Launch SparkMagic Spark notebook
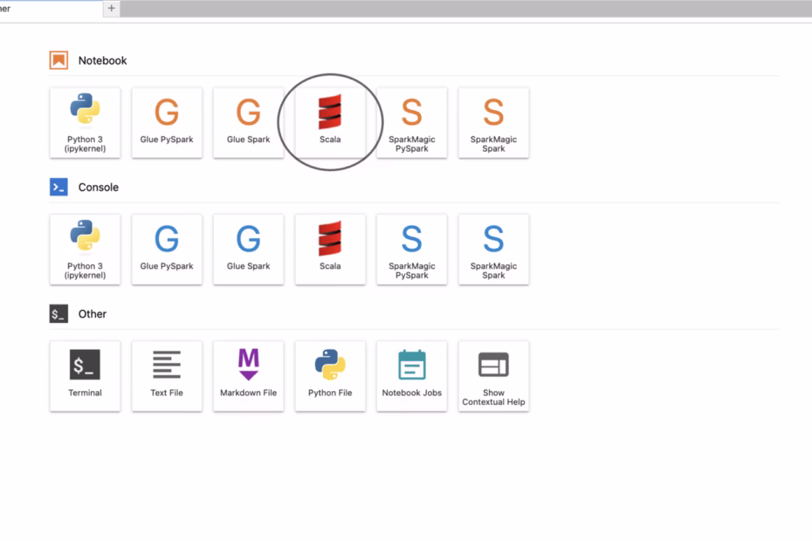 click(x=493, y=122)
